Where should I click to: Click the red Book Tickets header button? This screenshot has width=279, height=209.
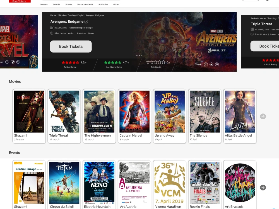click(20, 1)
